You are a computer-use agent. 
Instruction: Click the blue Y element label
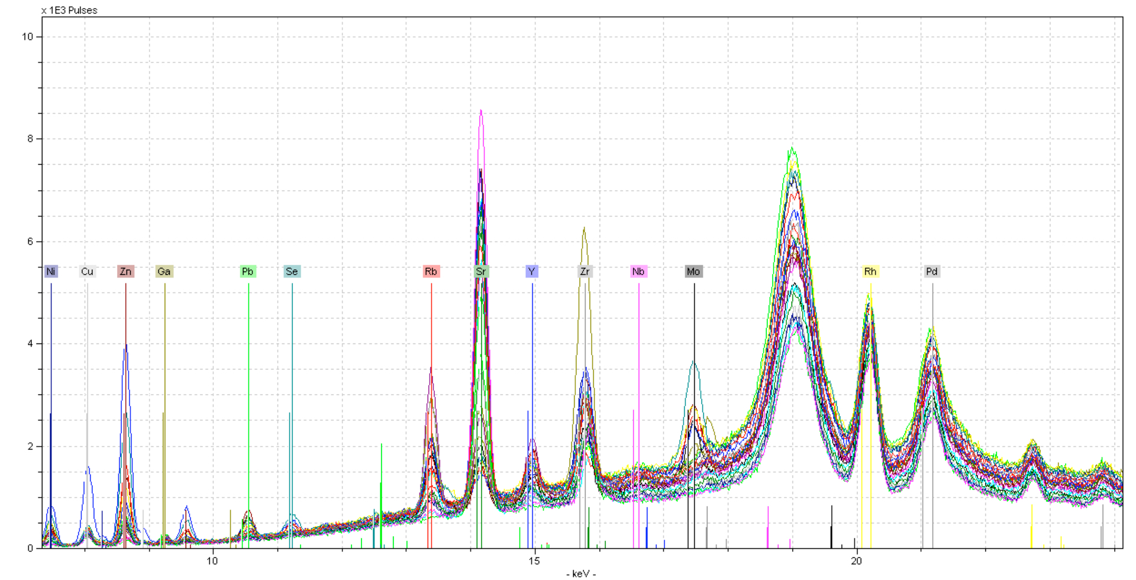click(x=532, y=272)
